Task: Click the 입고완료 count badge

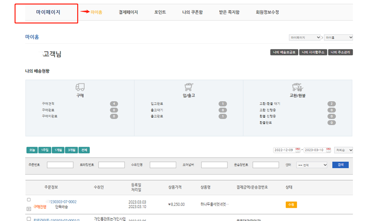Action: coord(223,103)
